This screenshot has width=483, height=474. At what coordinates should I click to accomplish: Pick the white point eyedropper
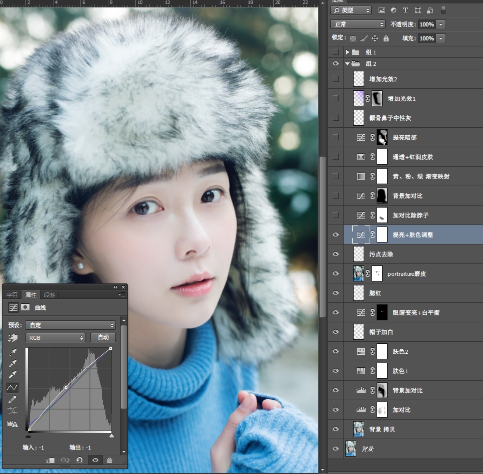[x=12, y=375]
